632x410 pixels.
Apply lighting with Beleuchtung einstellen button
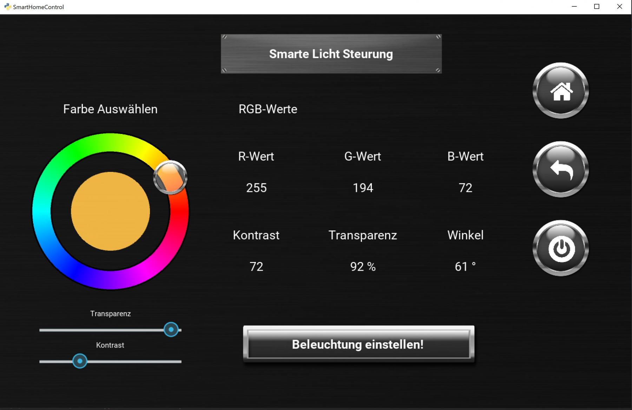pyautogui.click(x=358, y=344)
